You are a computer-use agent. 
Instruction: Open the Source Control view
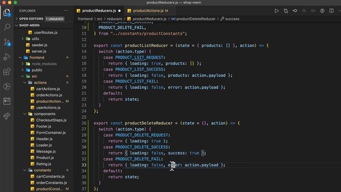point(7,42)
